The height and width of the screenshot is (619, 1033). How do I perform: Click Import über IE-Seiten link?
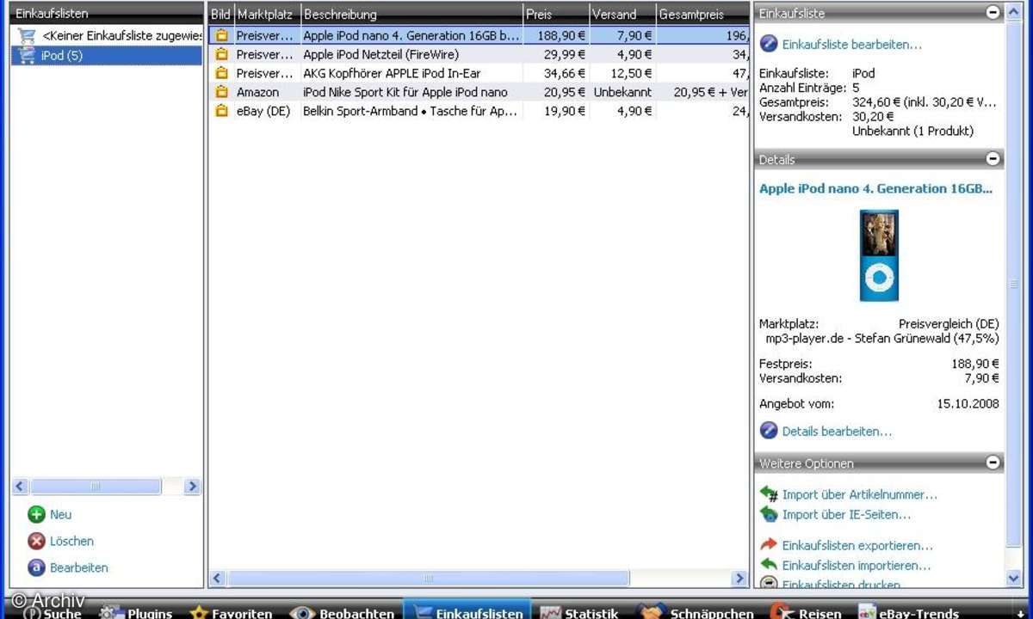click(846, 515)
